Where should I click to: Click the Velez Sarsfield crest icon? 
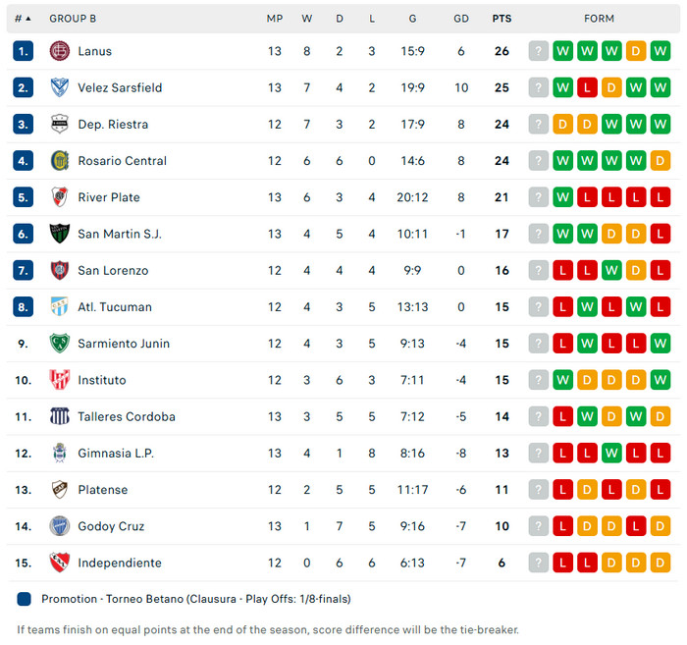[x=60, y=87]
